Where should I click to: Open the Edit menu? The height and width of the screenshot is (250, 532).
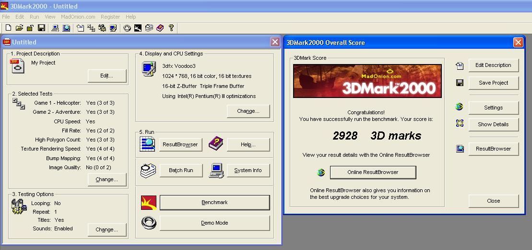pyautogui.click(x=20, y=17)
